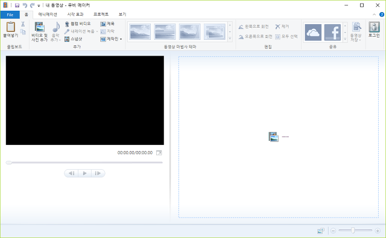Click the Paste (붙여넣기) clipboard icon
The height and width of the screenshot is (238, 386).
coord(11,27)
